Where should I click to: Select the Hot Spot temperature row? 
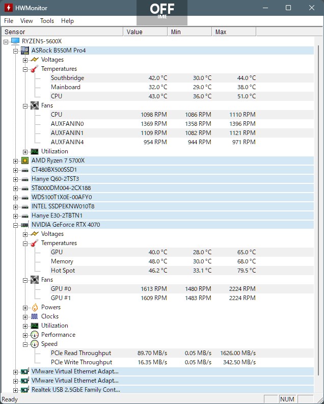click(182, 271)
